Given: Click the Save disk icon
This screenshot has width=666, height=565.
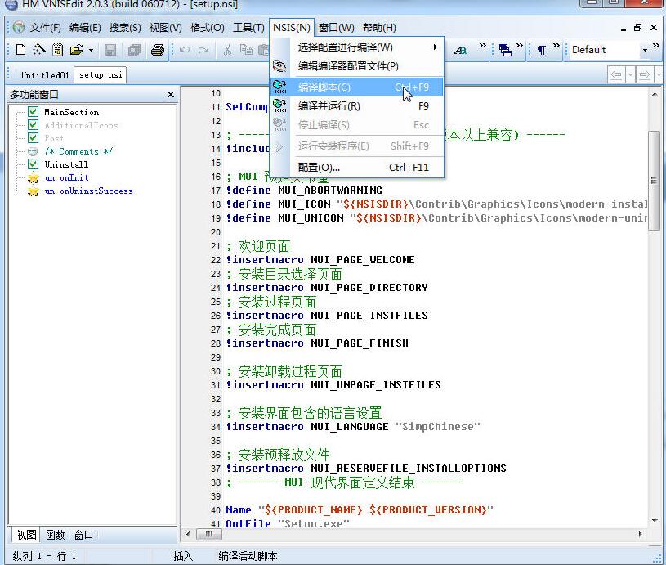Looking at the screenshot, I should coord(110,50).
